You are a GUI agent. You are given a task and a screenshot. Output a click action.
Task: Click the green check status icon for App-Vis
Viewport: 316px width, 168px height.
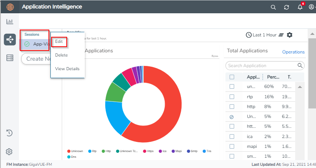[x=27, y=44]
